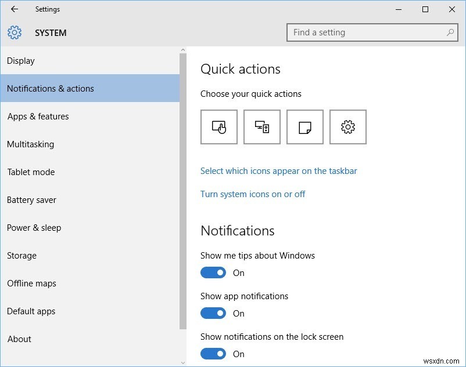
Task: Click the Settings gear beside SYSTEM heading
Action: point(14,32)
